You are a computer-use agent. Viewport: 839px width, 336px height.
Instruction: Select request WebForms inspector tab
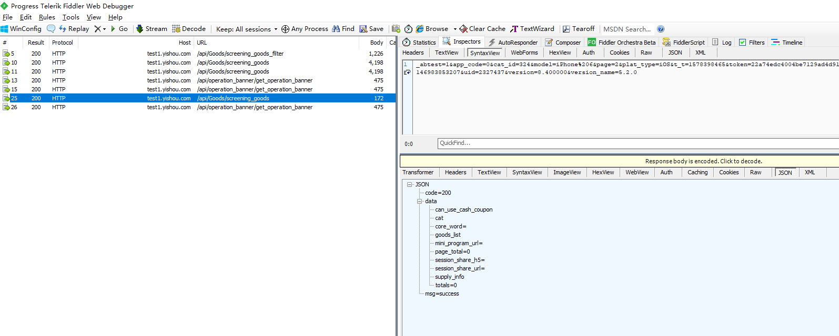point(524,52)
